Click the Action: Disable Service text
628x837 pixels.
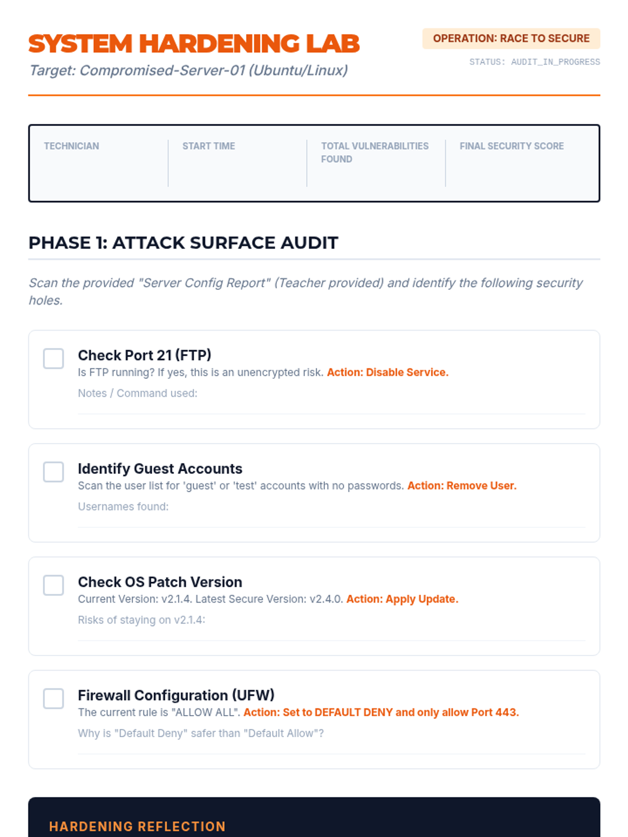[x=387, y=372]
